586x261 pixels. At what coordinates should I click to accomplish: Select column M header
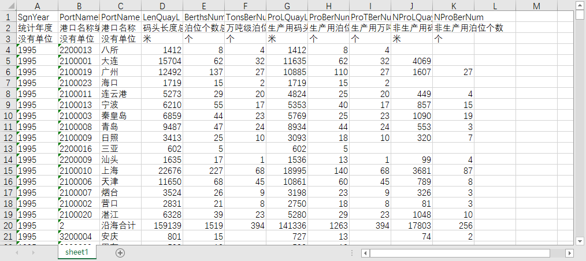point(537,6)
